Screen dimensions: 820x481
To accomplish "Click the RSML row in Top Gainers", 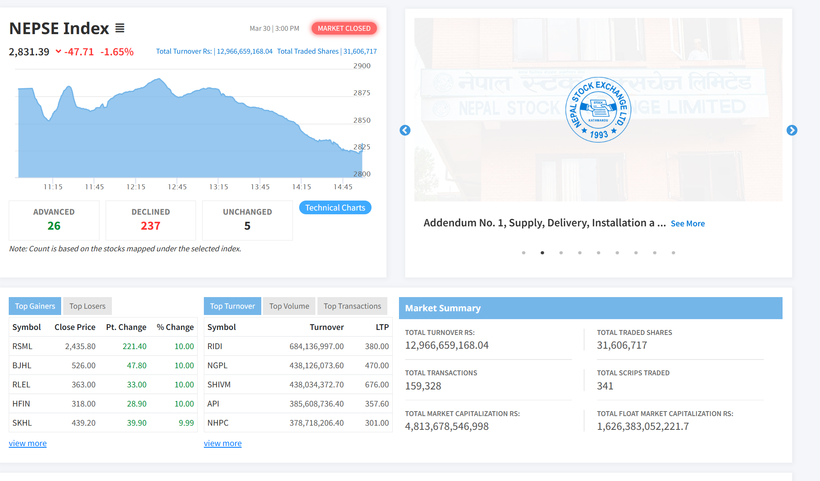I will coord(22,346).
